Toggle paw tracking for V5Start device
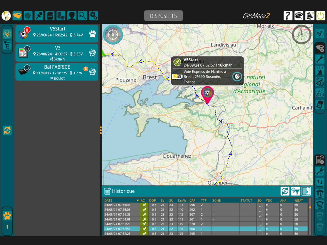 click(93, 34)
